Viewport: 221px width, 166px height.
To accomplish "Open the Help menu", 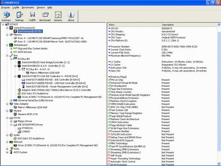I will (x=50, y=8).
